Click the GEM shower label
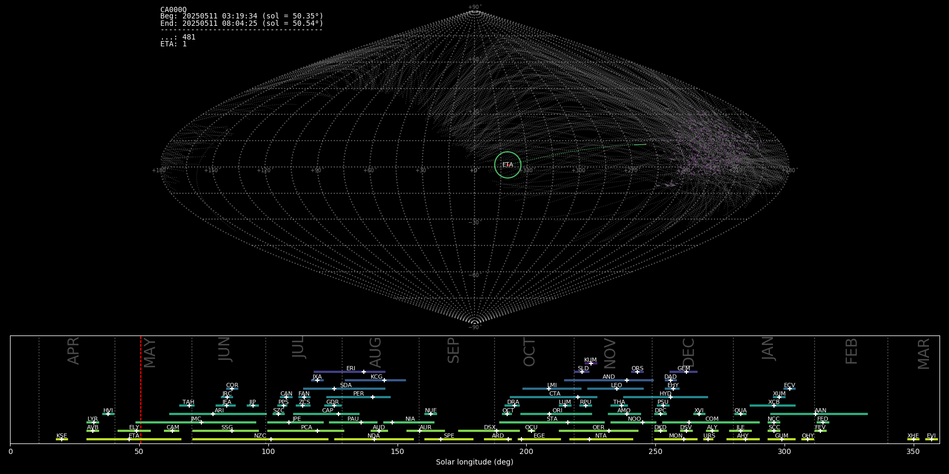Screen dimensions: 949x474 pos(684,369)
